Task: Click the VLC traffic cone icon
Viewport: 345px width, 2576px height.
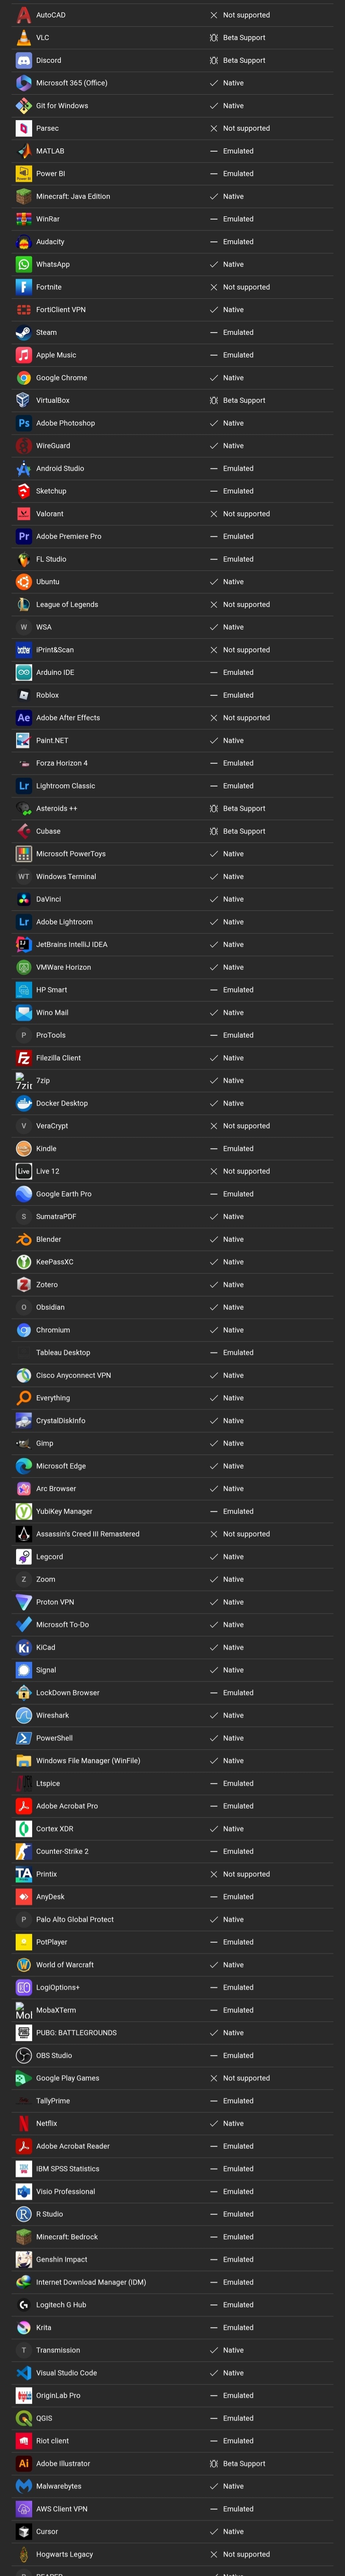Action: click(24, 38)
